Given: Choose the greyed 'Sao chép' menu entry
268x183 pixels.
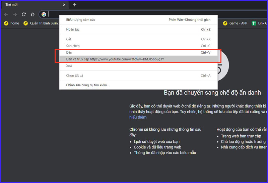Looking at the screenshot, I should (138, 46).
